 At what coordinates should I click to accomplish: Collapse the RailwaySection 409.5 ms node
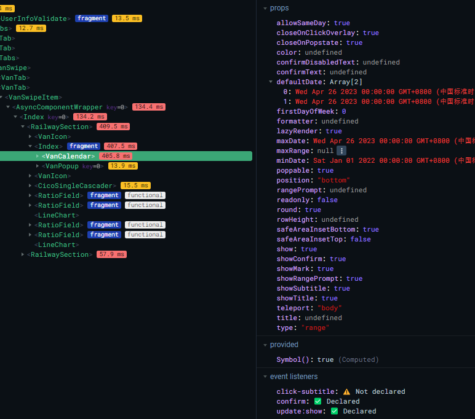coord(23,127)
